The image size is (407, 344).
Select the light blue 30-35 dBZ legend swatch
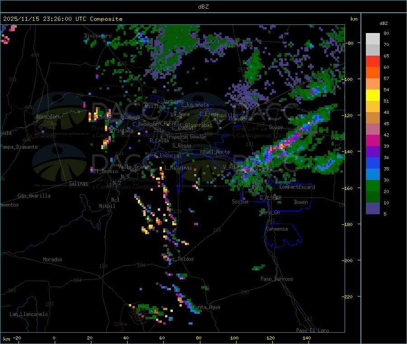point(373,174)
